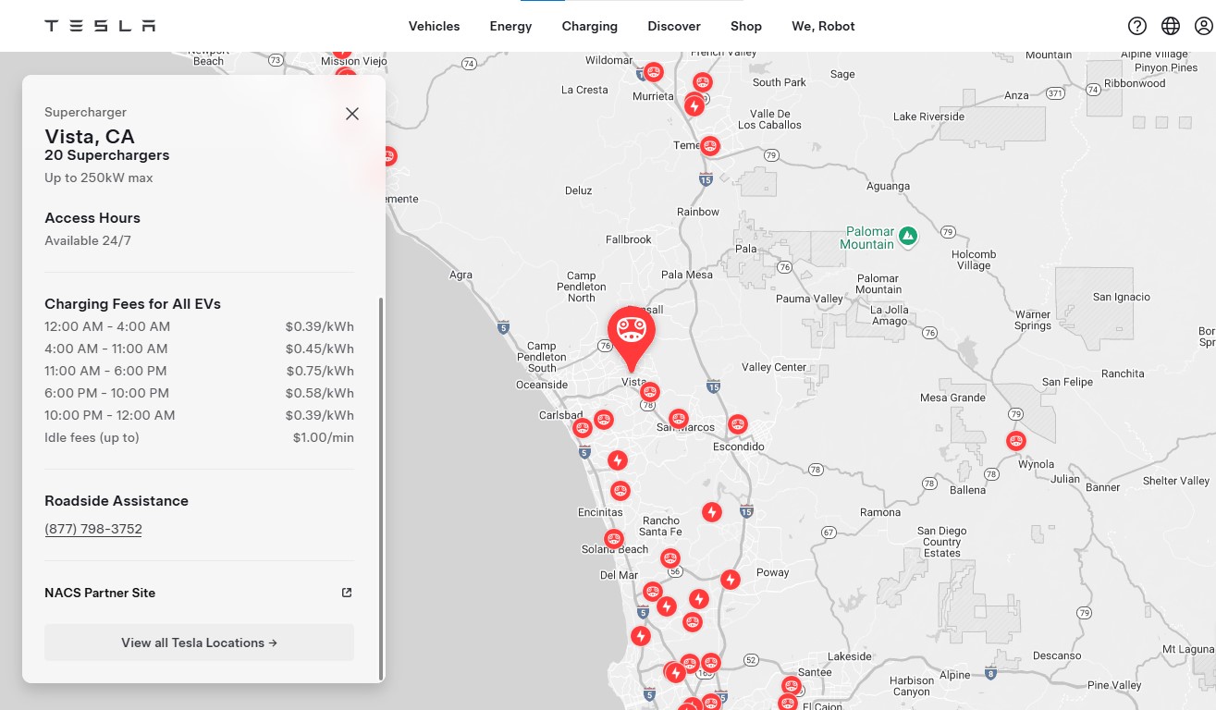This screenshot has width=1216, height=710.
Task: Select the charger pin at Wynola
Action: [x=1016, y=441]
